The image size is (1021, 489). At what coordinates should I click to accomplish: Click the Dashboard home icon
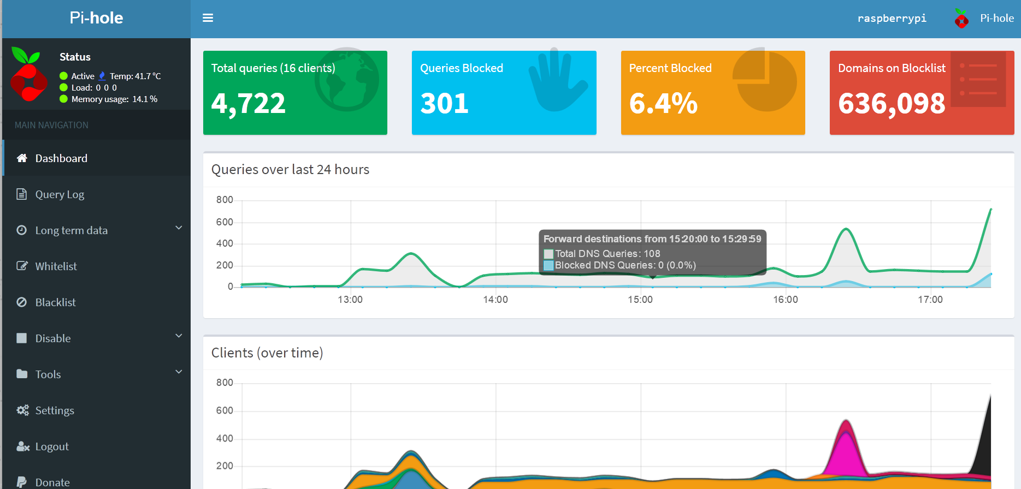tap(22, 158)
